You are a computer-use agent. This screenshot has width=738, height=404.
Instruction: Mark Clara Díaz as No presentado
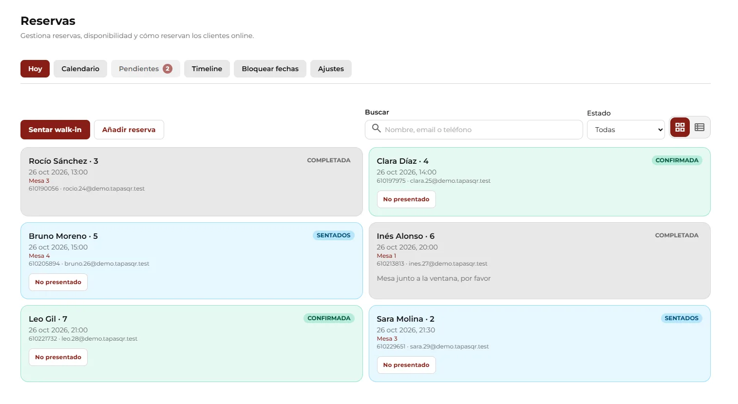(406, 199)
